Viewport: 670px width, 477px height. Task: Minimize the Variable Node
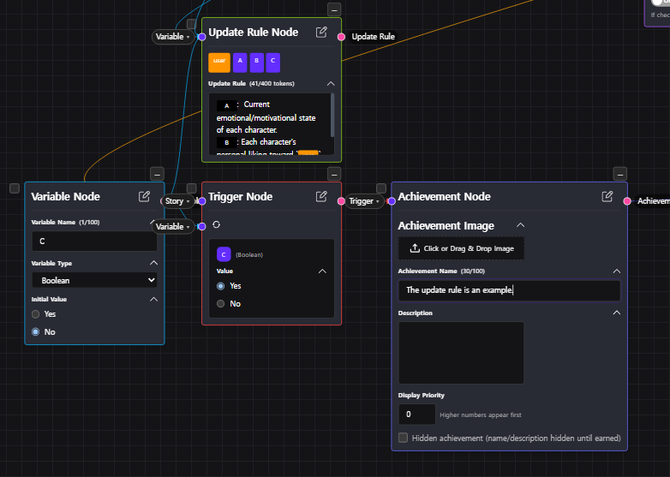click(158, 174)
